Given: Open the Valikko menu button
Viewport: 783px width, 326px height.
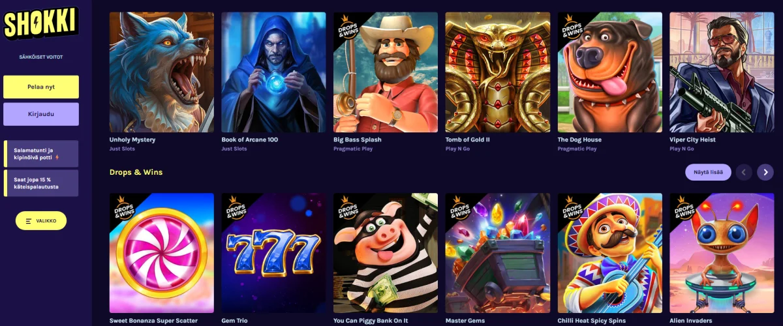Looking at the screenshot, I should [41, 221].
